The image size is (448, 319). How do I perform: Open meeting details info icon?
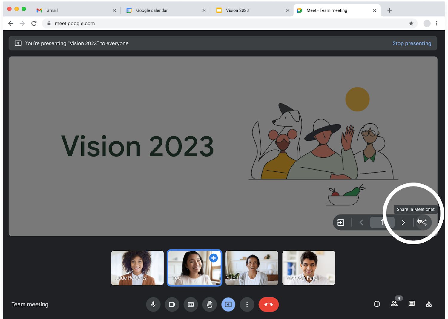coord(377,304)
